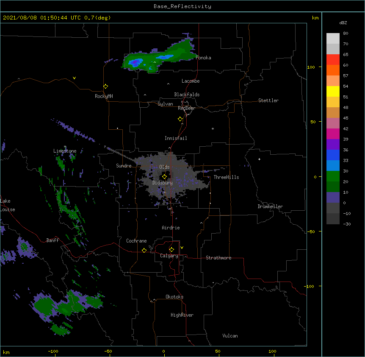Click the yellow station marker south of RedDeer
This screenshot has height=357, width=365.
click(x=180, y=119)
